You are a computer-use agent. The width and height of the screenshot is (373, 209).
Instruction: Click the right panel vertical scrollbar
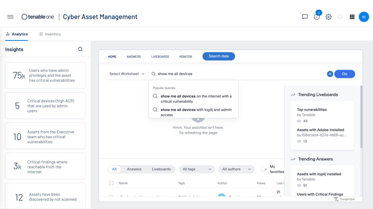point(361,116)
